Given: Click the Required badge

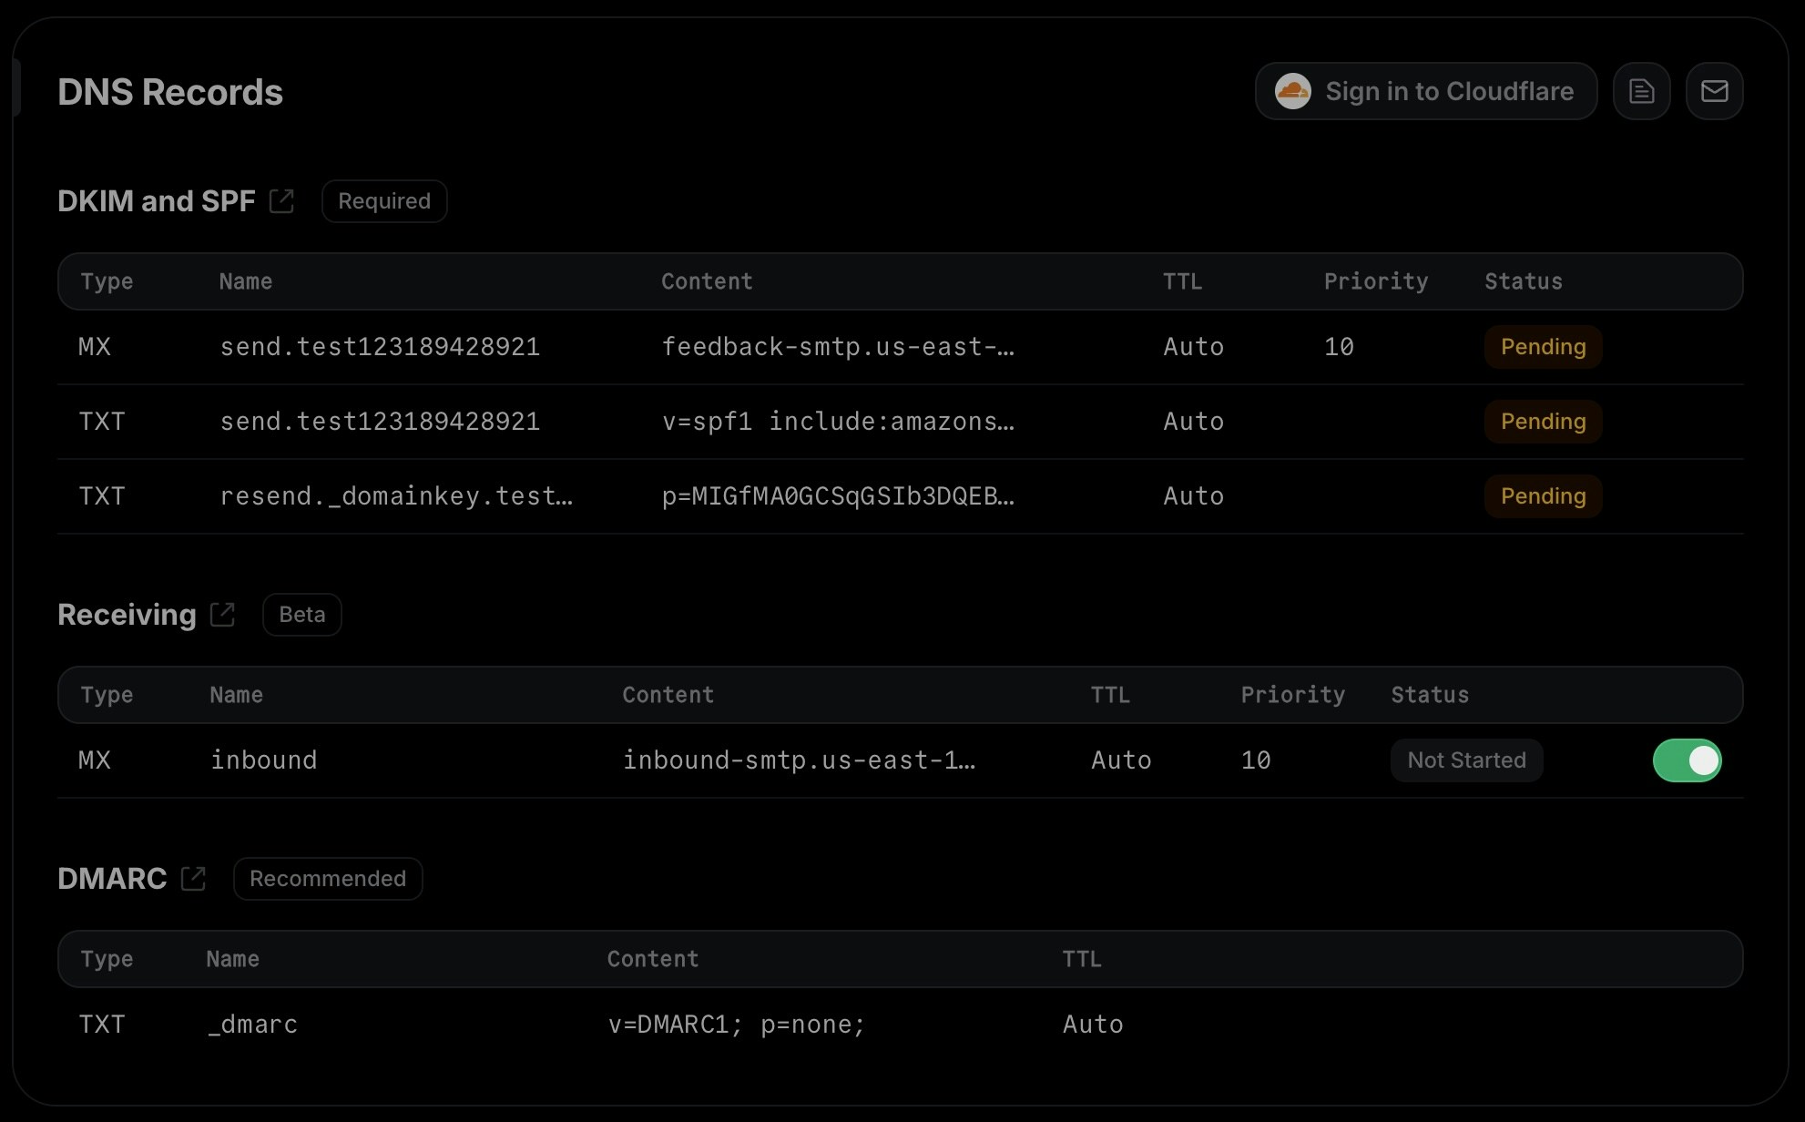Looking at the screenshot, I should (383, 201).
